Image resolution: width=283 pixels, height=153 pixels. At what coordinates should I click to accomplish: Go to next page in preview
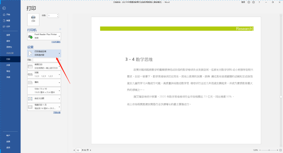click(91, 150)
